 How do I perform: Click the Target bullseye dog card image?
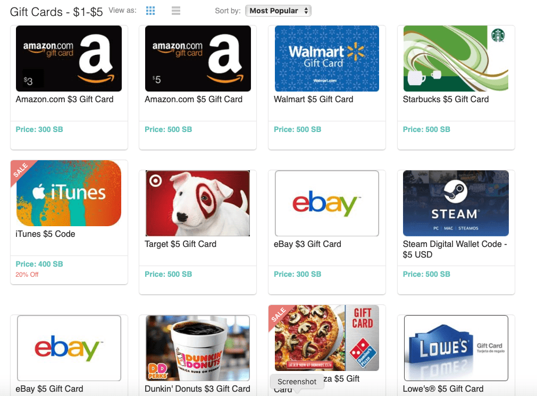pyautogui.click(x=198, y=203)
